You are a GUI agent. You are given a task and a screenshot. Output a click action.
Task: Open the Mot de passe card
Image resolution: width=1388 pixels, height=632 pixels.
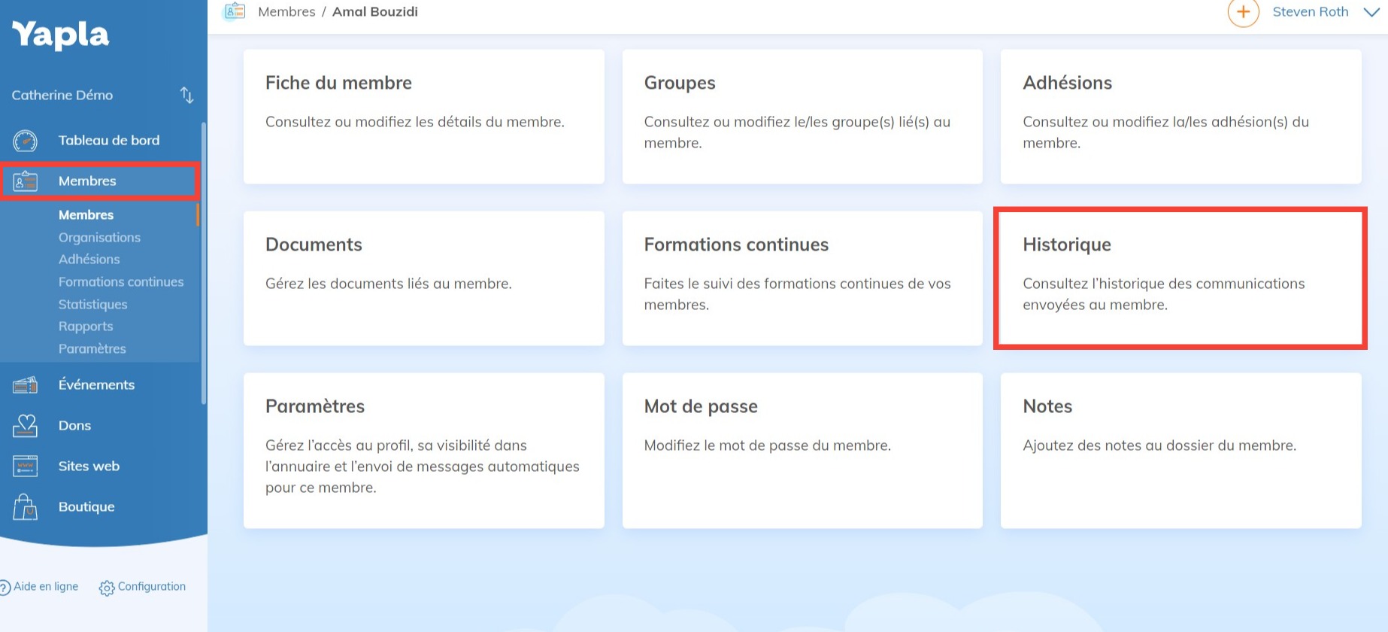802,451
